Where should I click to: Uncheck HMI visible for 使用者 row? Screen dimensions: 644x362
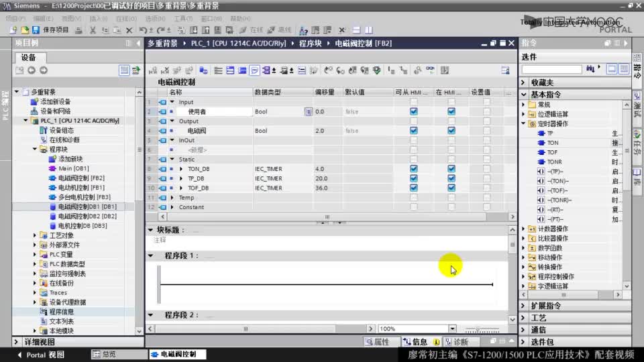(x=451, y=111)
